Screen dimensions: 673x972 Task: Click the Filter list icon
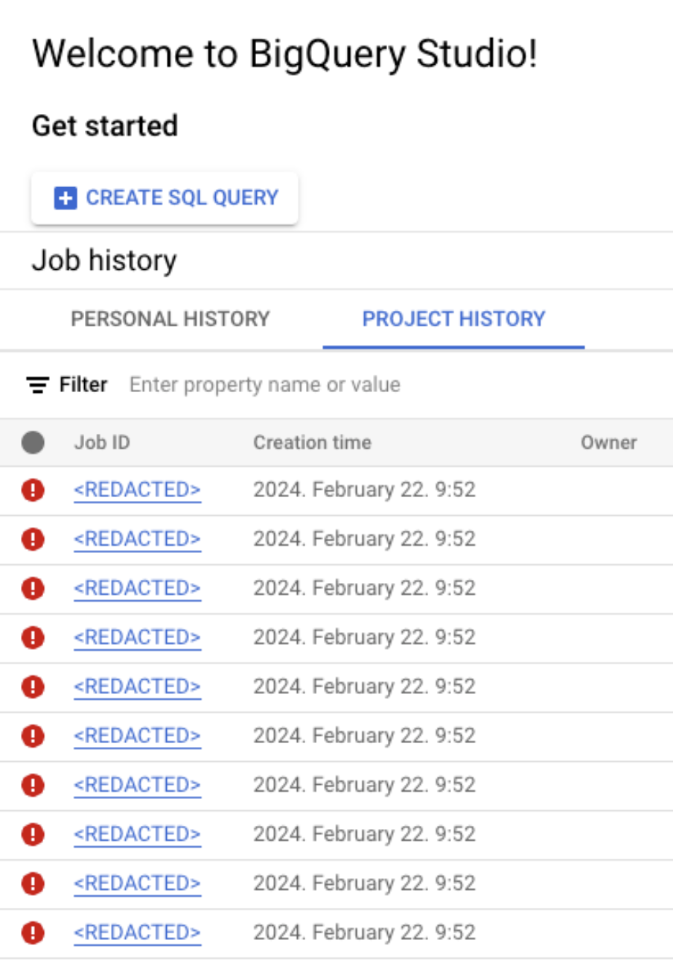37,385
